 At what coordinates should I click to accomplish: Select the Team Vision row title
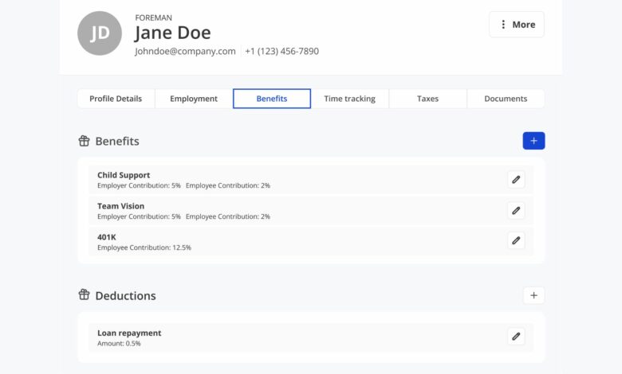click(x=121, y=206)
